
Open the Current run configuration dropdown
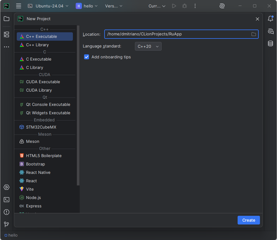tap(157, 6)
